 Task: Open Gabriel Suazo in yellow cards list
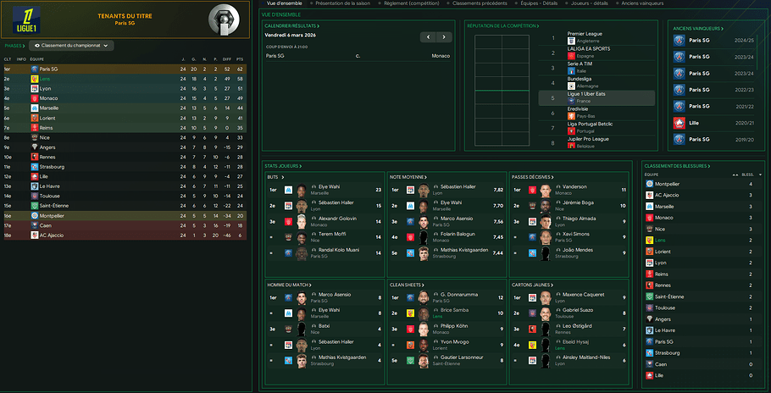click(580, 310)
